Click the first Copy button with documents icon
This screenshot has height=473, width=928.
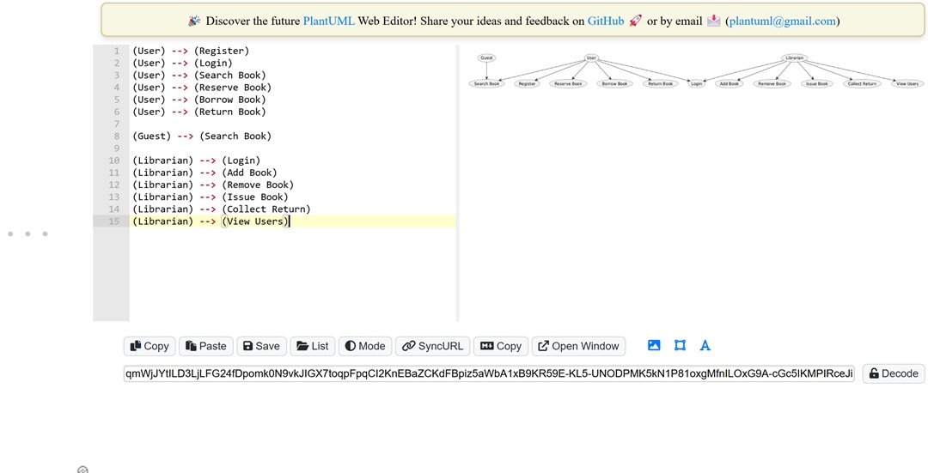pos(150,346)
